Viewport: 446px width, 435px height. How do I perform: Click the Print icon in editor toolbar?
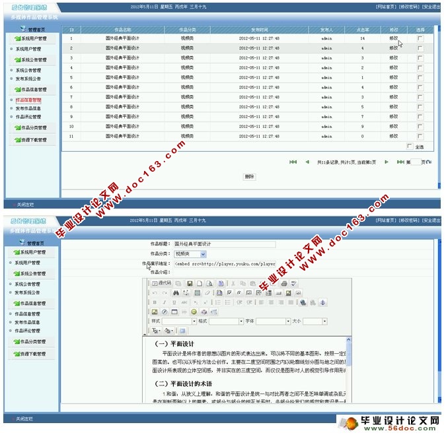coord(284,283)
